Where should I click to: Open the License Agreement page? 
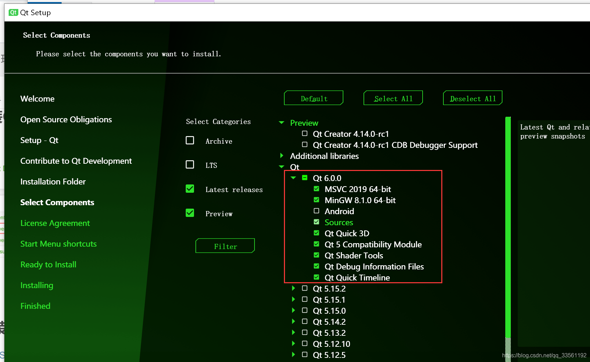[x=55, y=223]
